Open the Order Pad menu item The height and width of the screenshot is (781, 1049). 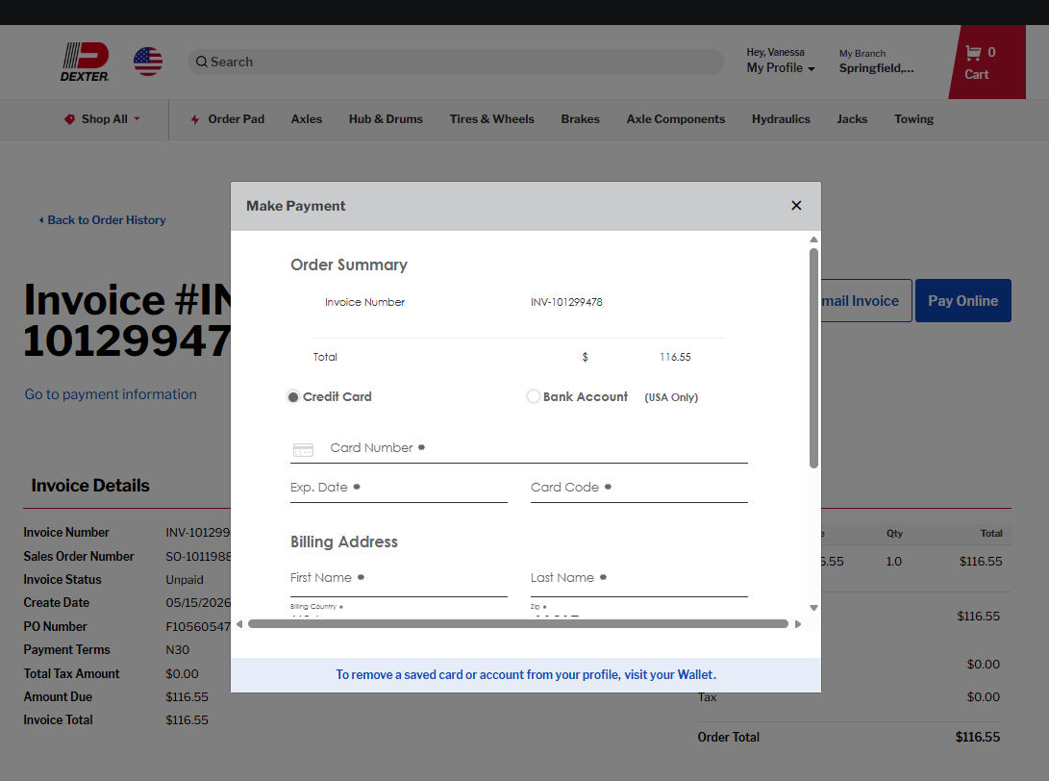[237, 119]
